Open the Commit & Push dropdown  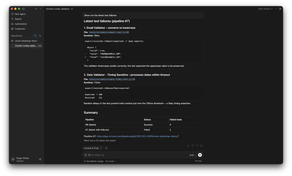click(x=93, y=148)
